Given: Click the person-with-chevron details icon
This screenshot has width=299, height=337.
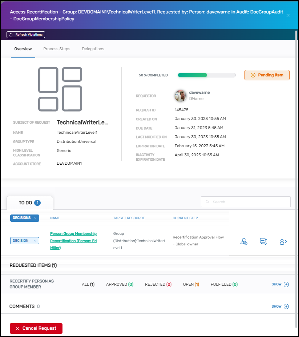Looking at the screenshot, I should click(283, 241).
